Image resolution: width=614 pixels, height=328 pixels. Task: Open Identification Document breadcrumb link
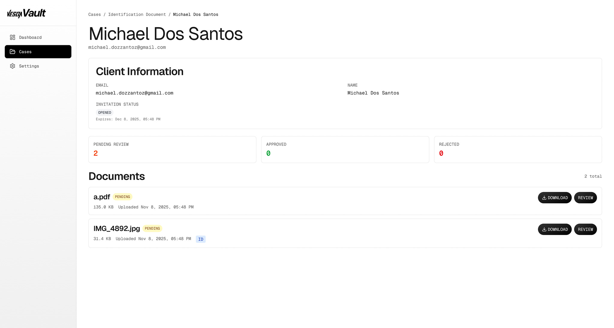pos(137,14)
